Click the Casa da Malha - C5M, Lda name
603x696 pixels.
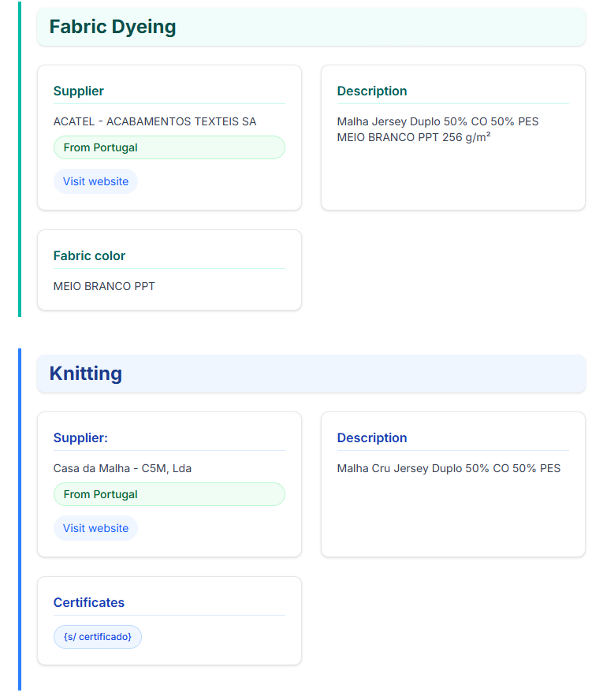click(122, 468)
